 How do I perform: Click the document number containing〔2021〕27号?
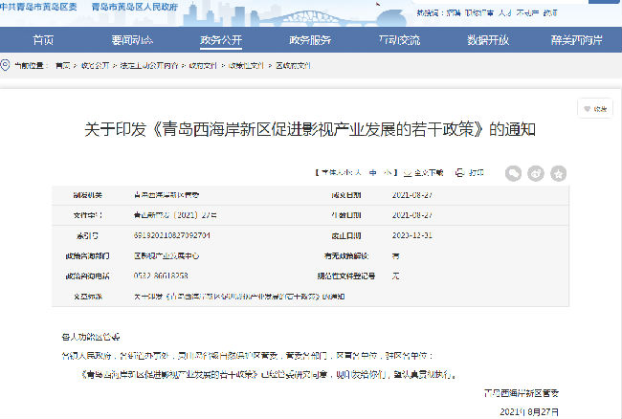pos(175,215)
